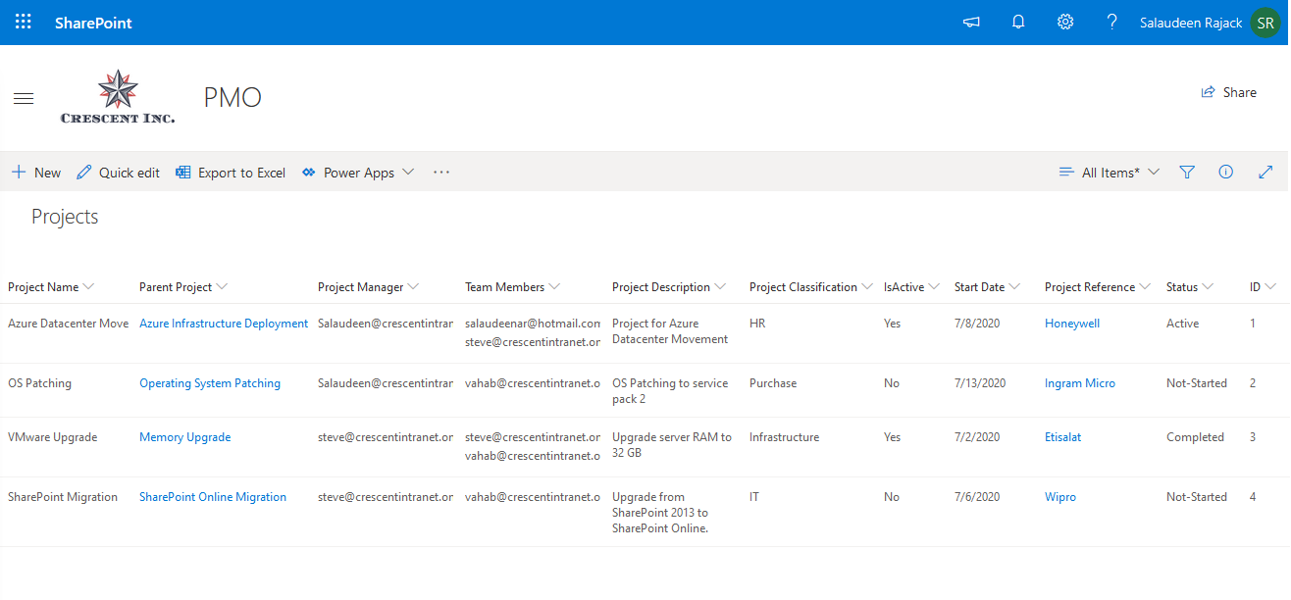
Task: Open Azure Infrastructure Deployment link
Action: click(x=224, y=324)
